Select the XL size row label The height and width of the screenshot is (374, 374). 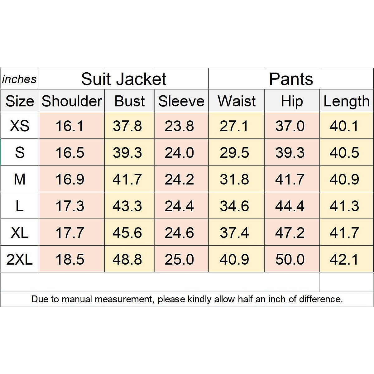point(20,233)
